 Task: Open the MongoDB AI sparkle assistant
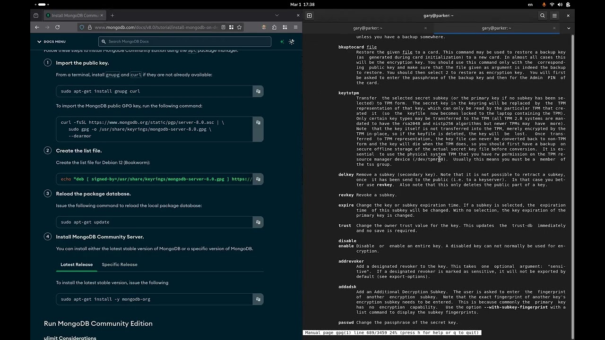click(282, 42)
